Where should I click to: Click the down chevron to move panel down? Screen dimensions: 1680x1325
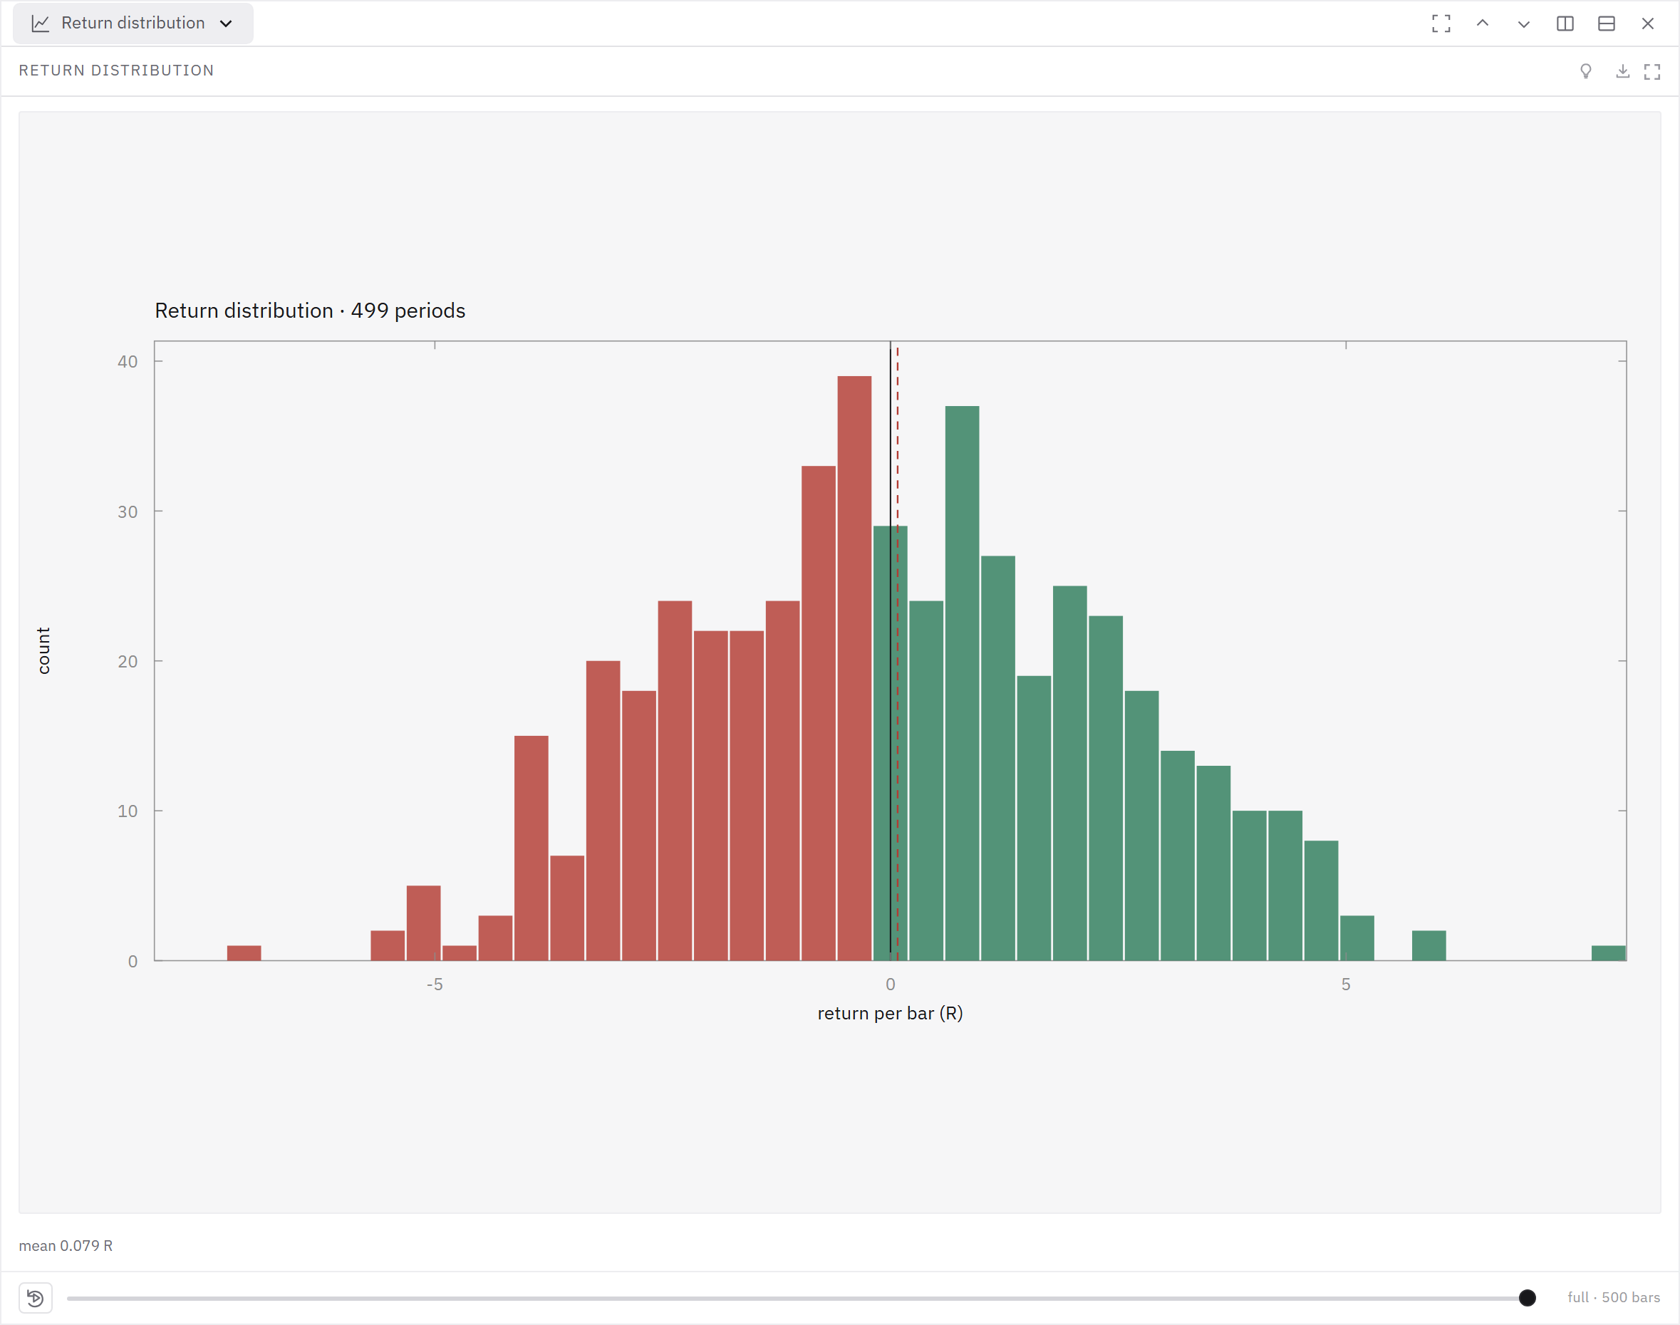coord(1523,24)
